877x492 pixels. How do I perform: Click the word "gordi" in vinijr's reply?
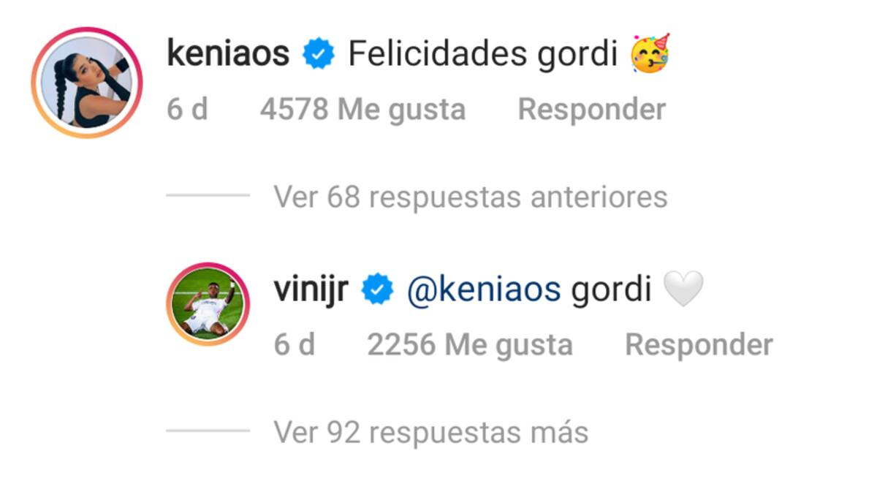[x=611, y=290]
